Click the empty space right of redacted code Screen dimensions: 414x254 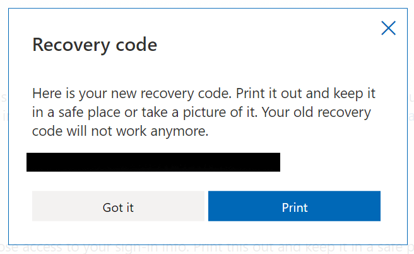(334, 162)
